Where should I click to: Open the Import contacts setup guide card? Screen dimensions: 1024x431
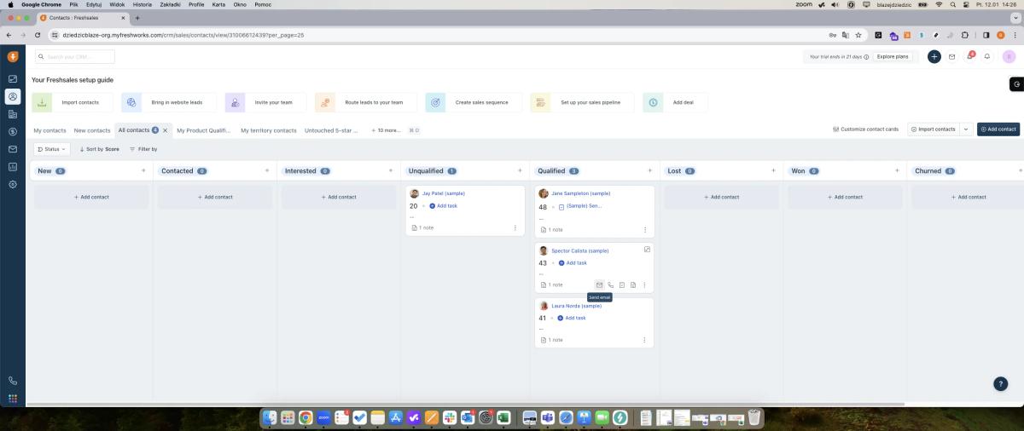click(x=73, y=102)
